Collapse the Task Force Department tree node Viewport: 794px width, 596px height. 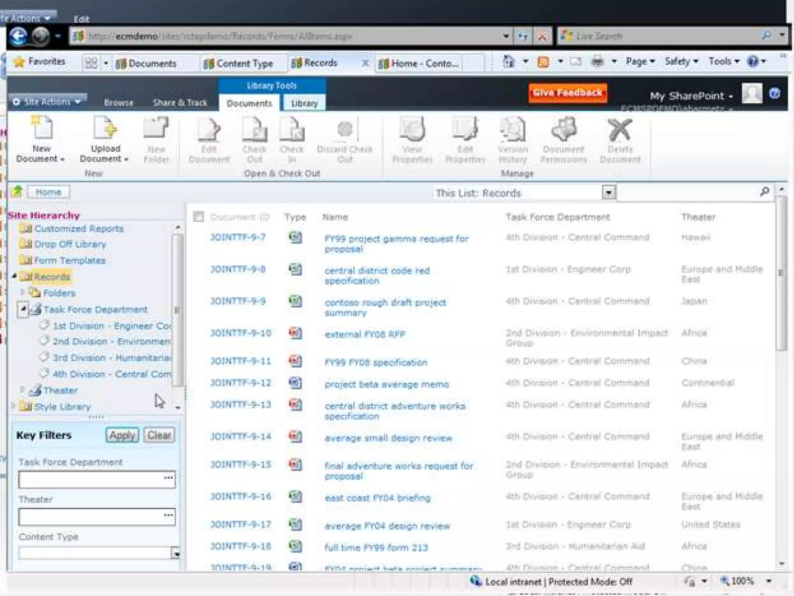(x=23, y=309)
